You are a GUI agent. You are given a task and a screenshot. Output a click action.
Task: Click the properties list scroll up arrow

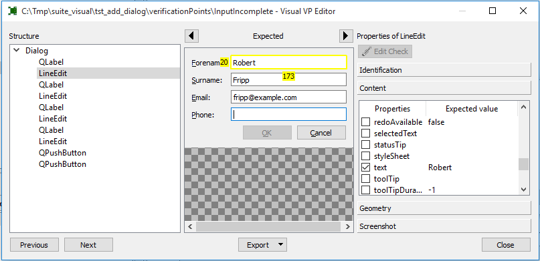[523, 107]
